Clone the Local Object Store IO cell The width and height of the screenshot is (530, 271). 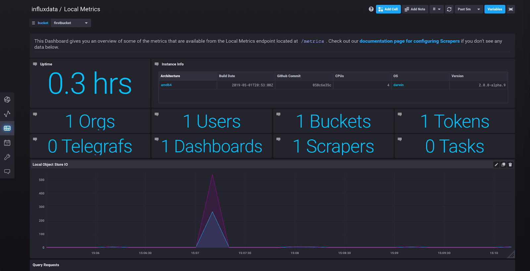(503, 165)
